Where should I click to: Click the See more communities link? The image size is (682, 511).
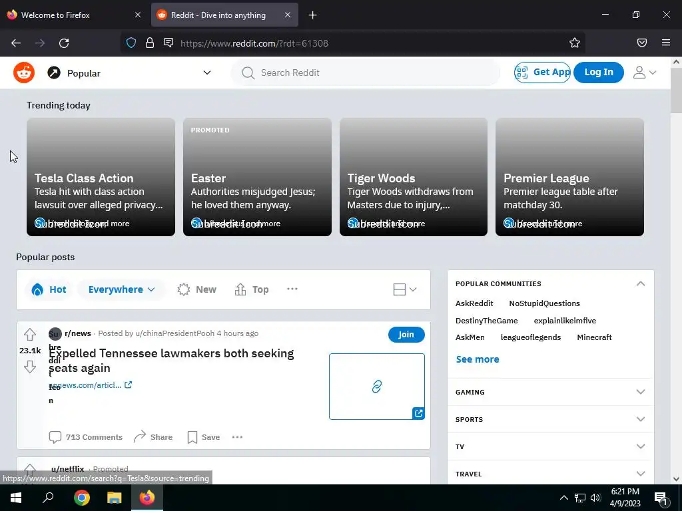pyautogui.click(x=477, y=359)
